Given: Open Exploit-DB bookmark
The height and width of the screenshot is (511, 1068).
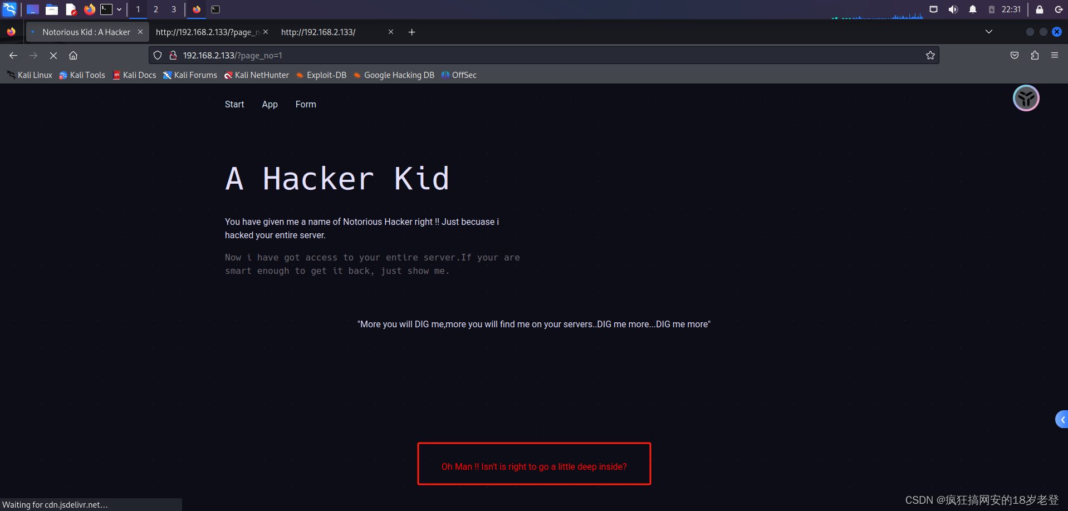Looking at the screenshot, I should coord(321,75).
